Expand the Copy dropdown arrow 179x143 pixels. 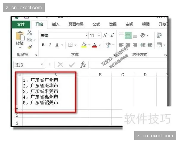coord(35,40)
